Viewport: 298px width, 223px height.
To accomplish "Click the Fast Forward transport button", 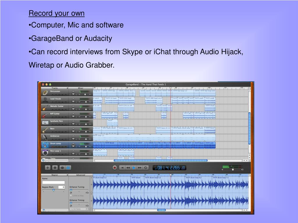I will [140, 168].
